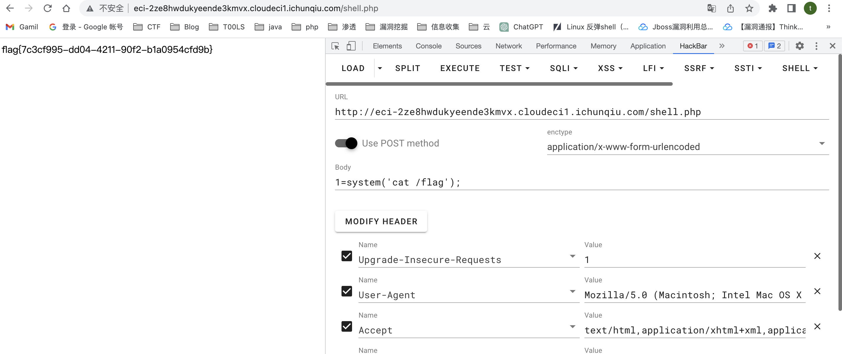Toggle the device toolbar icon
The width and height of the screenshot is (842, 354).
(x=351, y=46)
